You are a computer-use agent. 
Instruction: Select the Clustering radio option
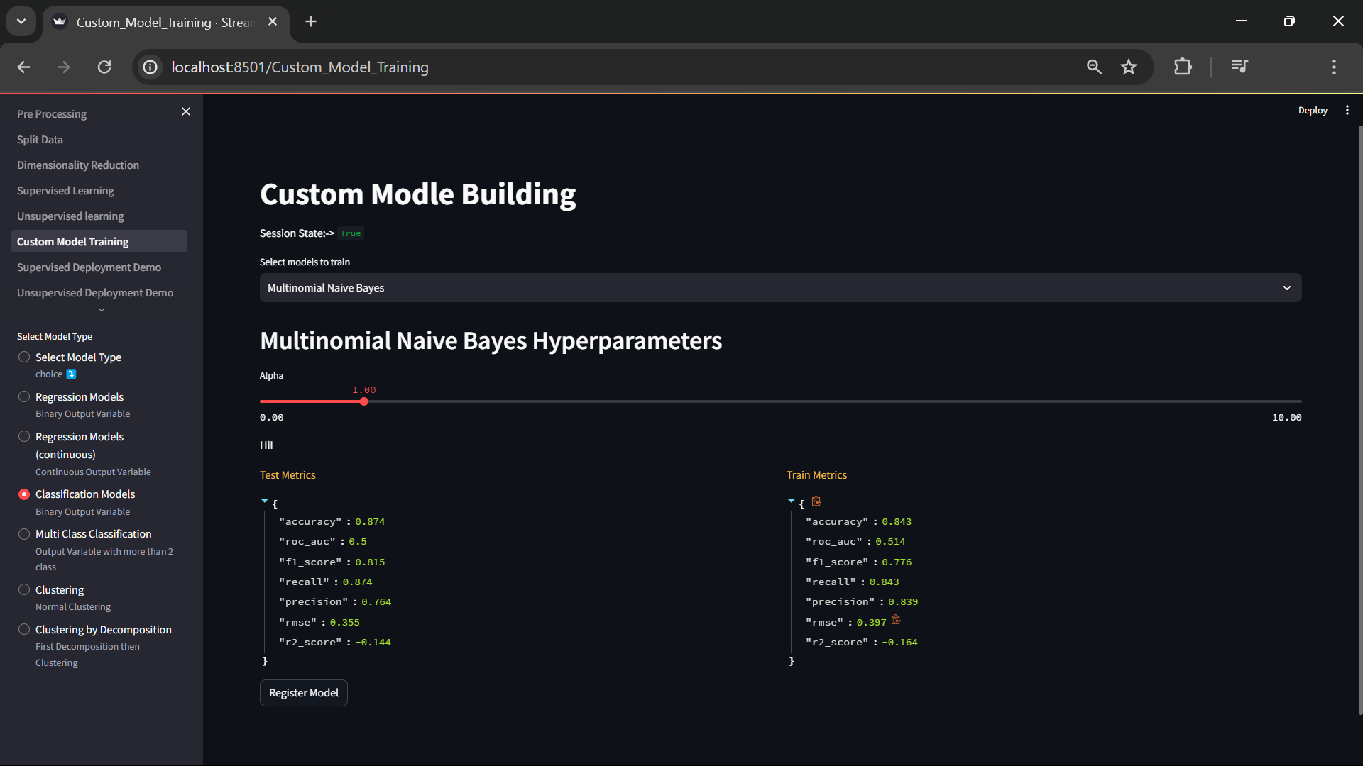[24, 590]
